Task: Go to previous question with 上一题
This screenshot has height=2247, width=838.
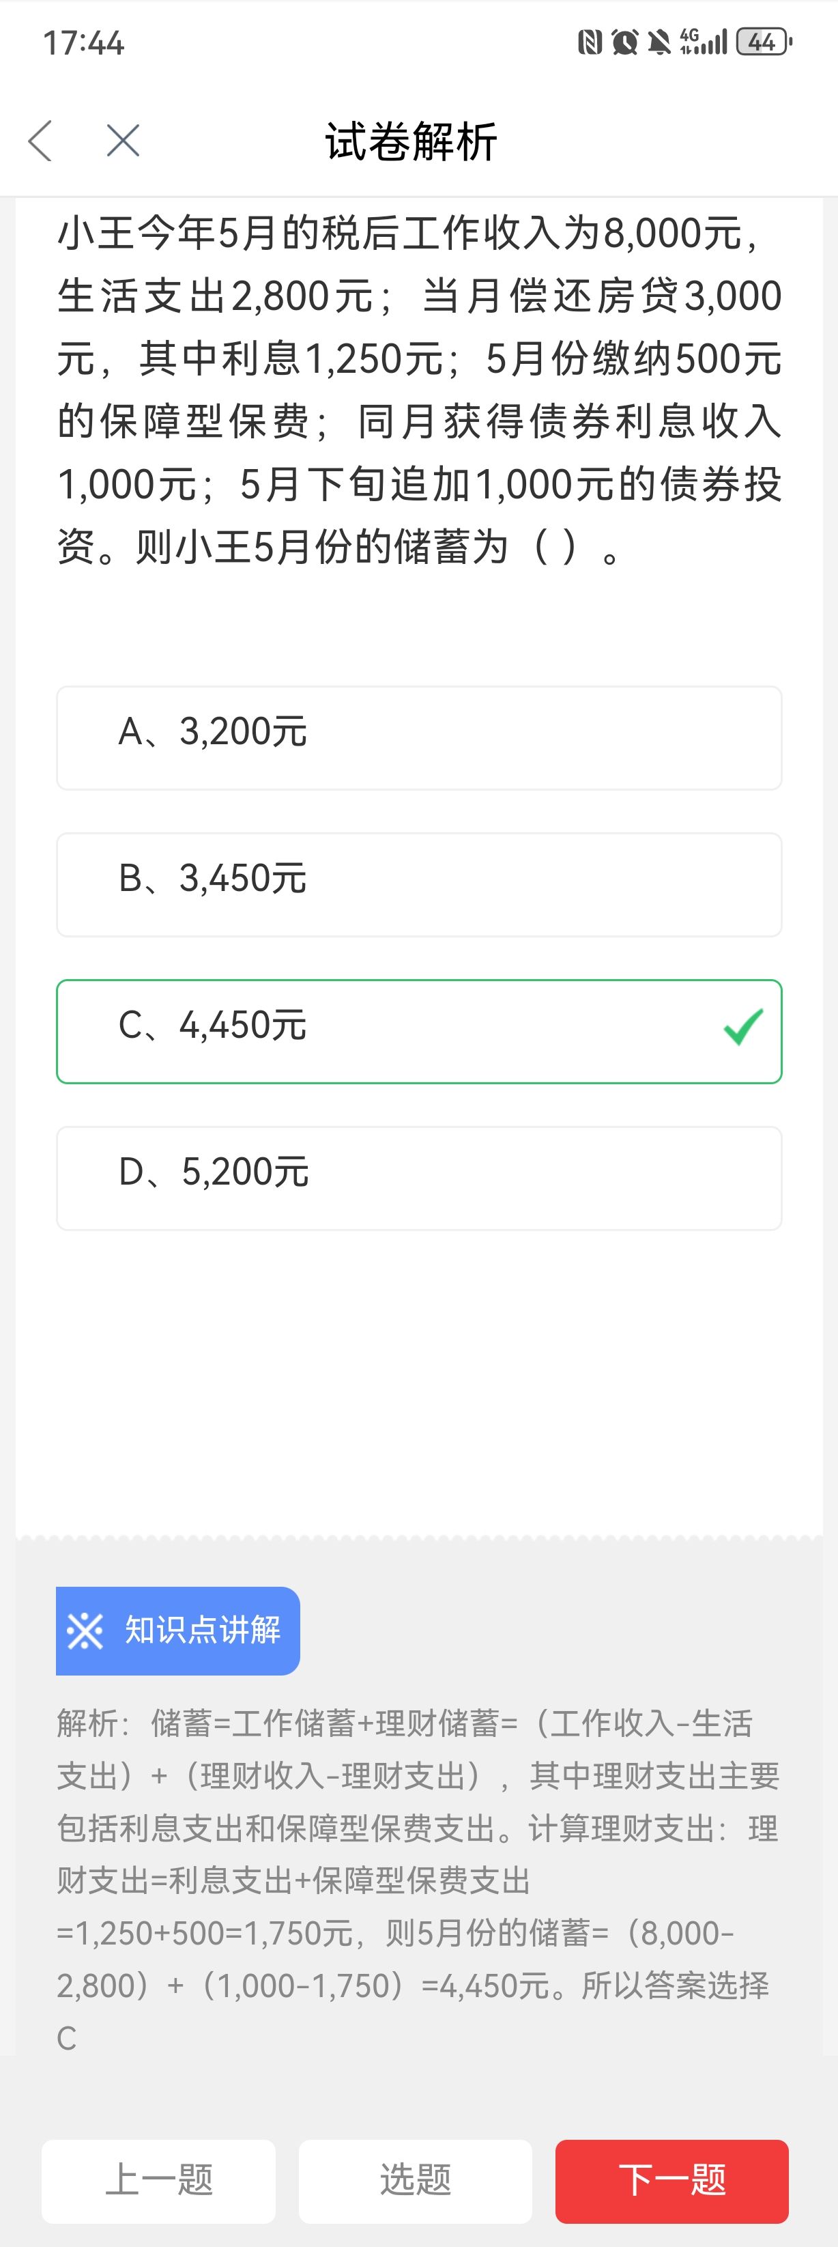Action: (159, 2180)
